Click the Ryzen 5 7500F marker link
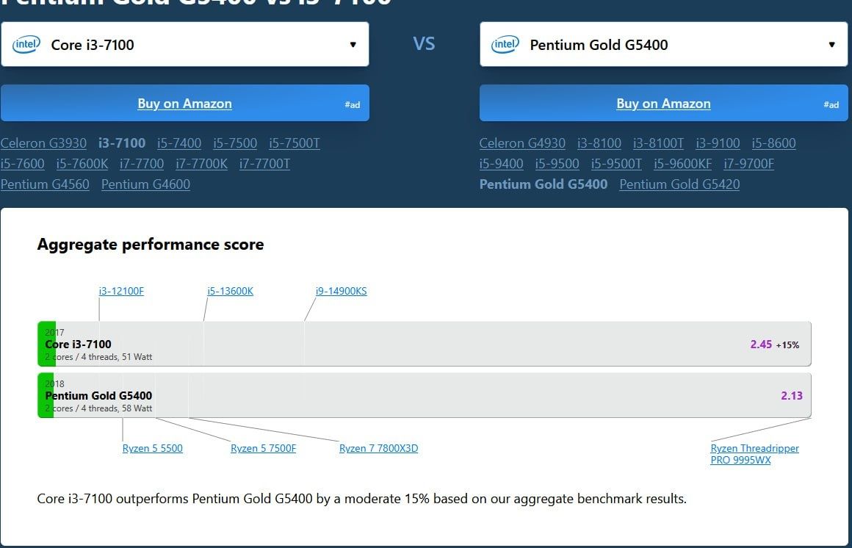Image resolution: width=852 pixels, height=548 pixels. coord(264,449)
